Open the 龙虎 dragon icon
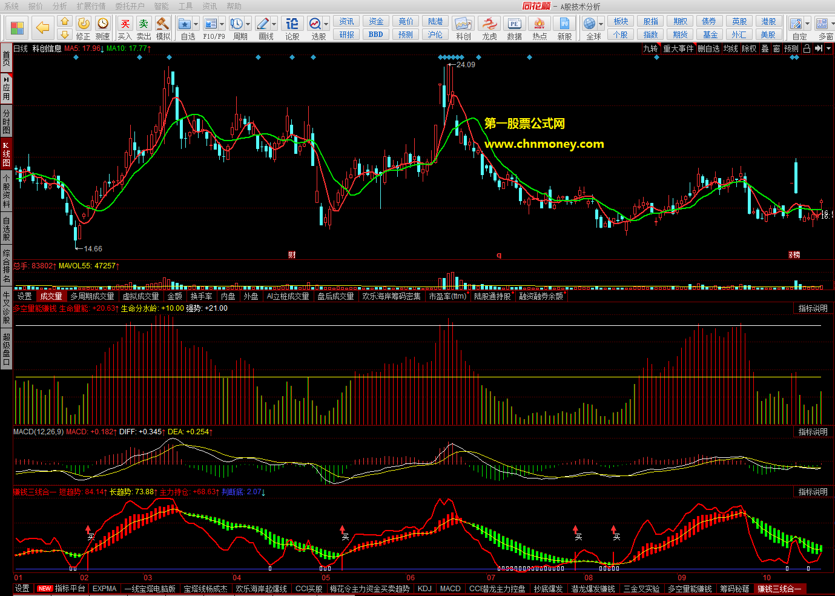835x596 pixels. point(489,24)
